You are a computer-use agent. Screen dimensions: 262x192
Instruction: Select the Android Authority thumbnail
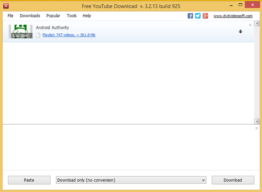[21, 31]
